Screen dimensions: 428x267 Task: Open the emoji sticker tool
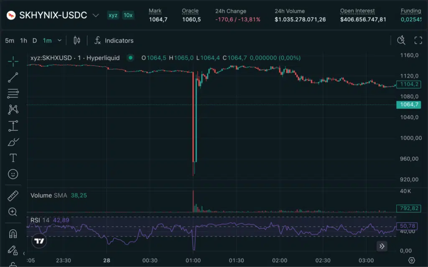click(13, 174)
